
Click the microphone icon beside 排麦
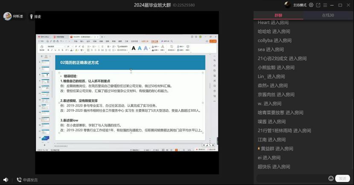31,17
